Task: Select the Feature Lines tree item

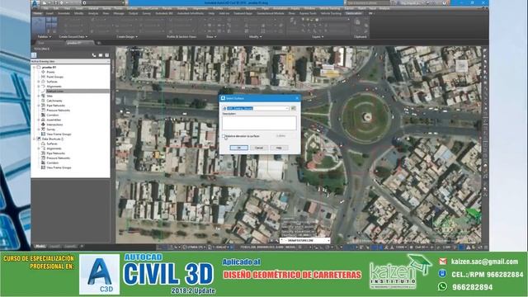Action: [x=54, y=92]
